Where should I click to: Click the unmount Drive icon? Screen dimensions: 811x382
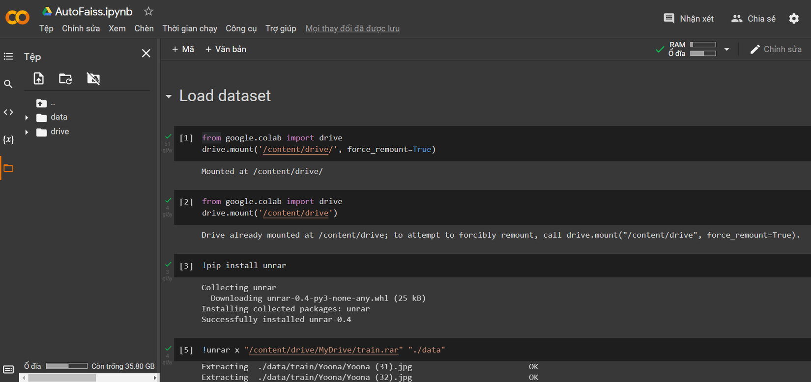pyautogui.click(x=93, y=79)
